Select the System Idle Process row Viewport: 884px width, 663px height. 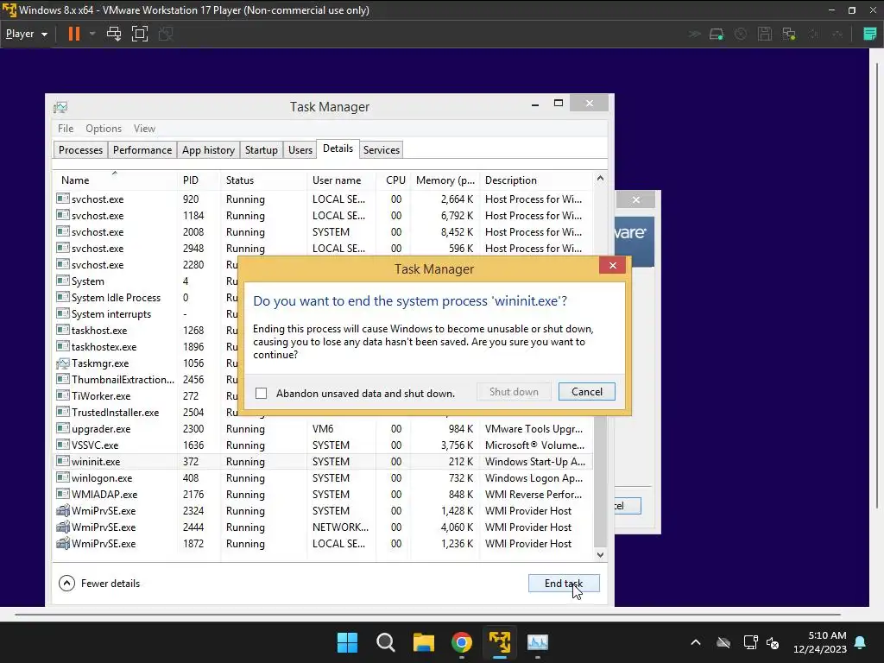pyautogui.click(x=146, y=297)
